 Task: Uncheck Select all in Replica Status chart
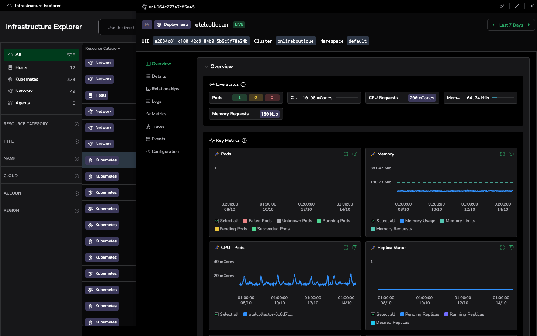(x=373, y=314)
